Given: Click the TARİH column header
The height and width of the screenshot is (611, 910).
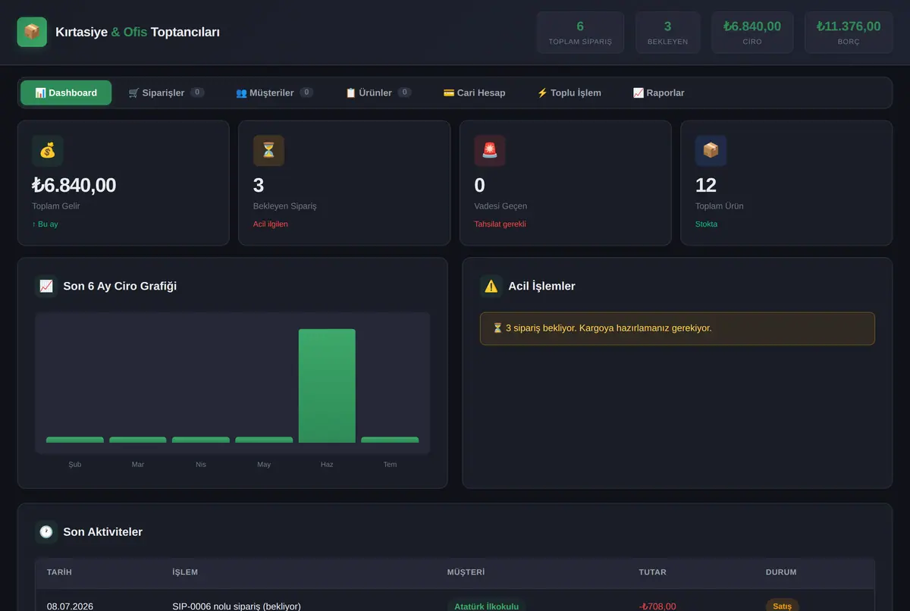Looking at the screenshot, I should point(59,572).
